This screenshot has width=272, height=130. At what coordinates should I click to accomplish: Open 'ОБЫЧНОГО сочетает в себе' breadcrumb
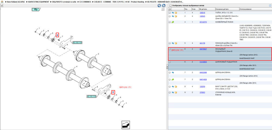(x=64, y=2)
